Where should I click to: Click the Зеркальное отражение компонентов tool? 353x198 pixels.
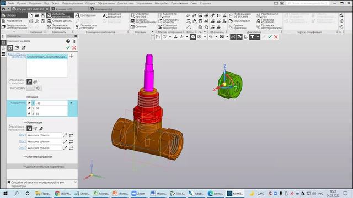coord(60,27)
